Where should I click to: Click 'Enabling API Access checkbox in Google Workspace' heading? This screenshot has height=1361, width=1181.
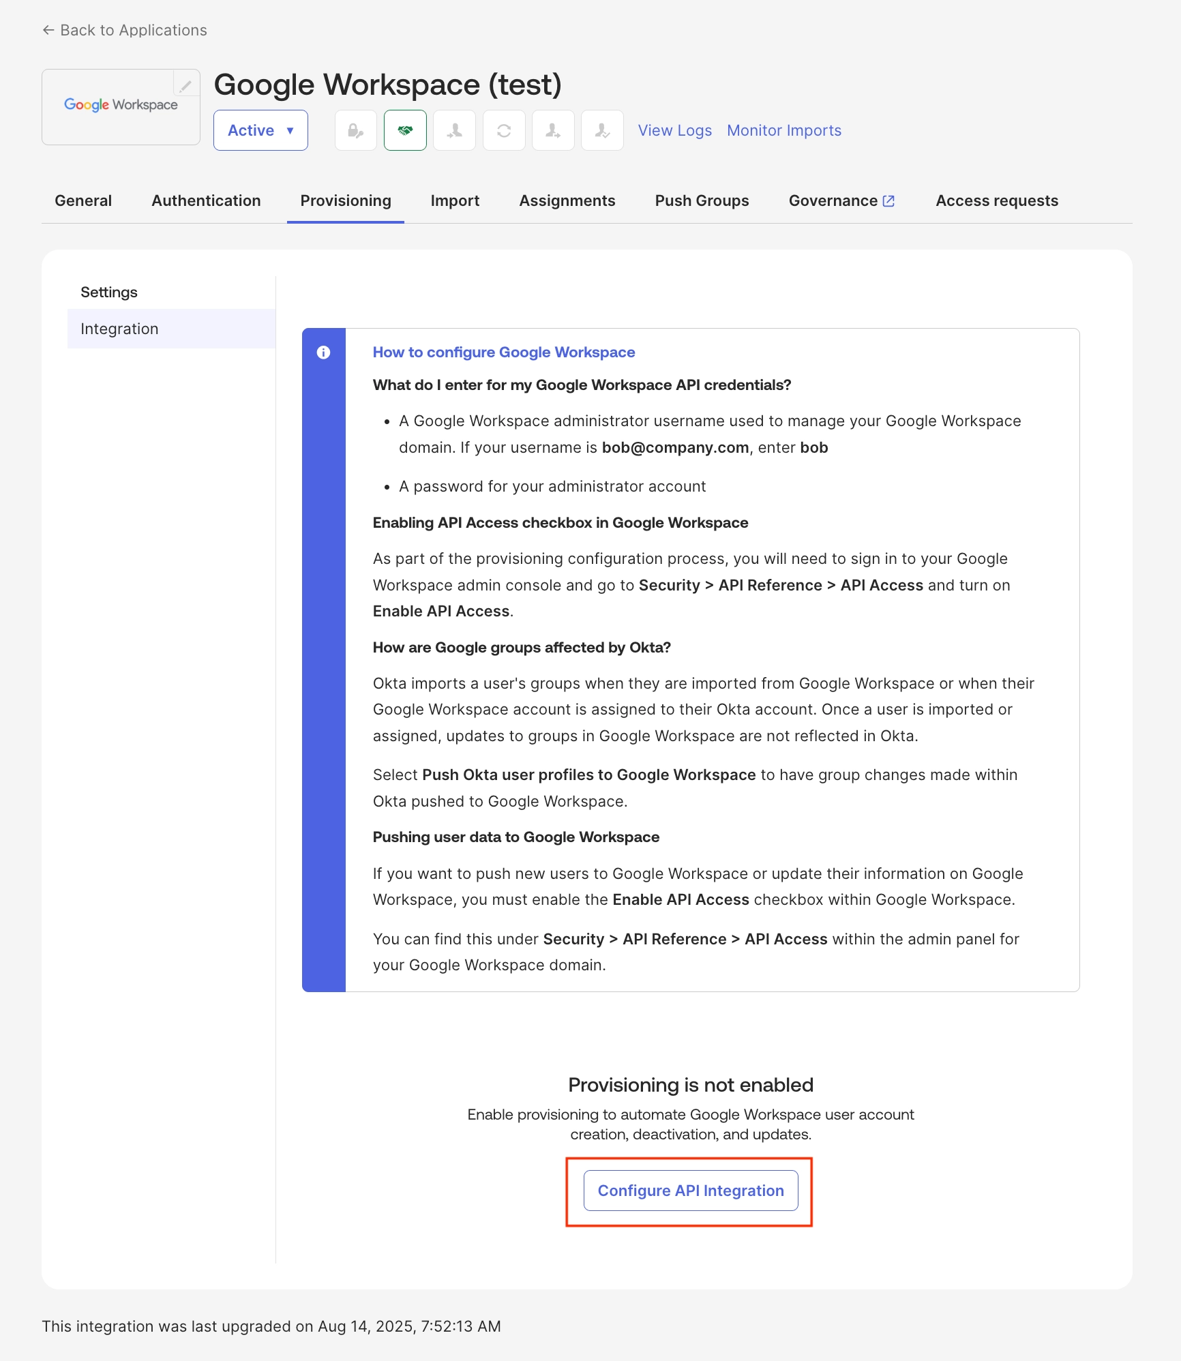[560, 523]
